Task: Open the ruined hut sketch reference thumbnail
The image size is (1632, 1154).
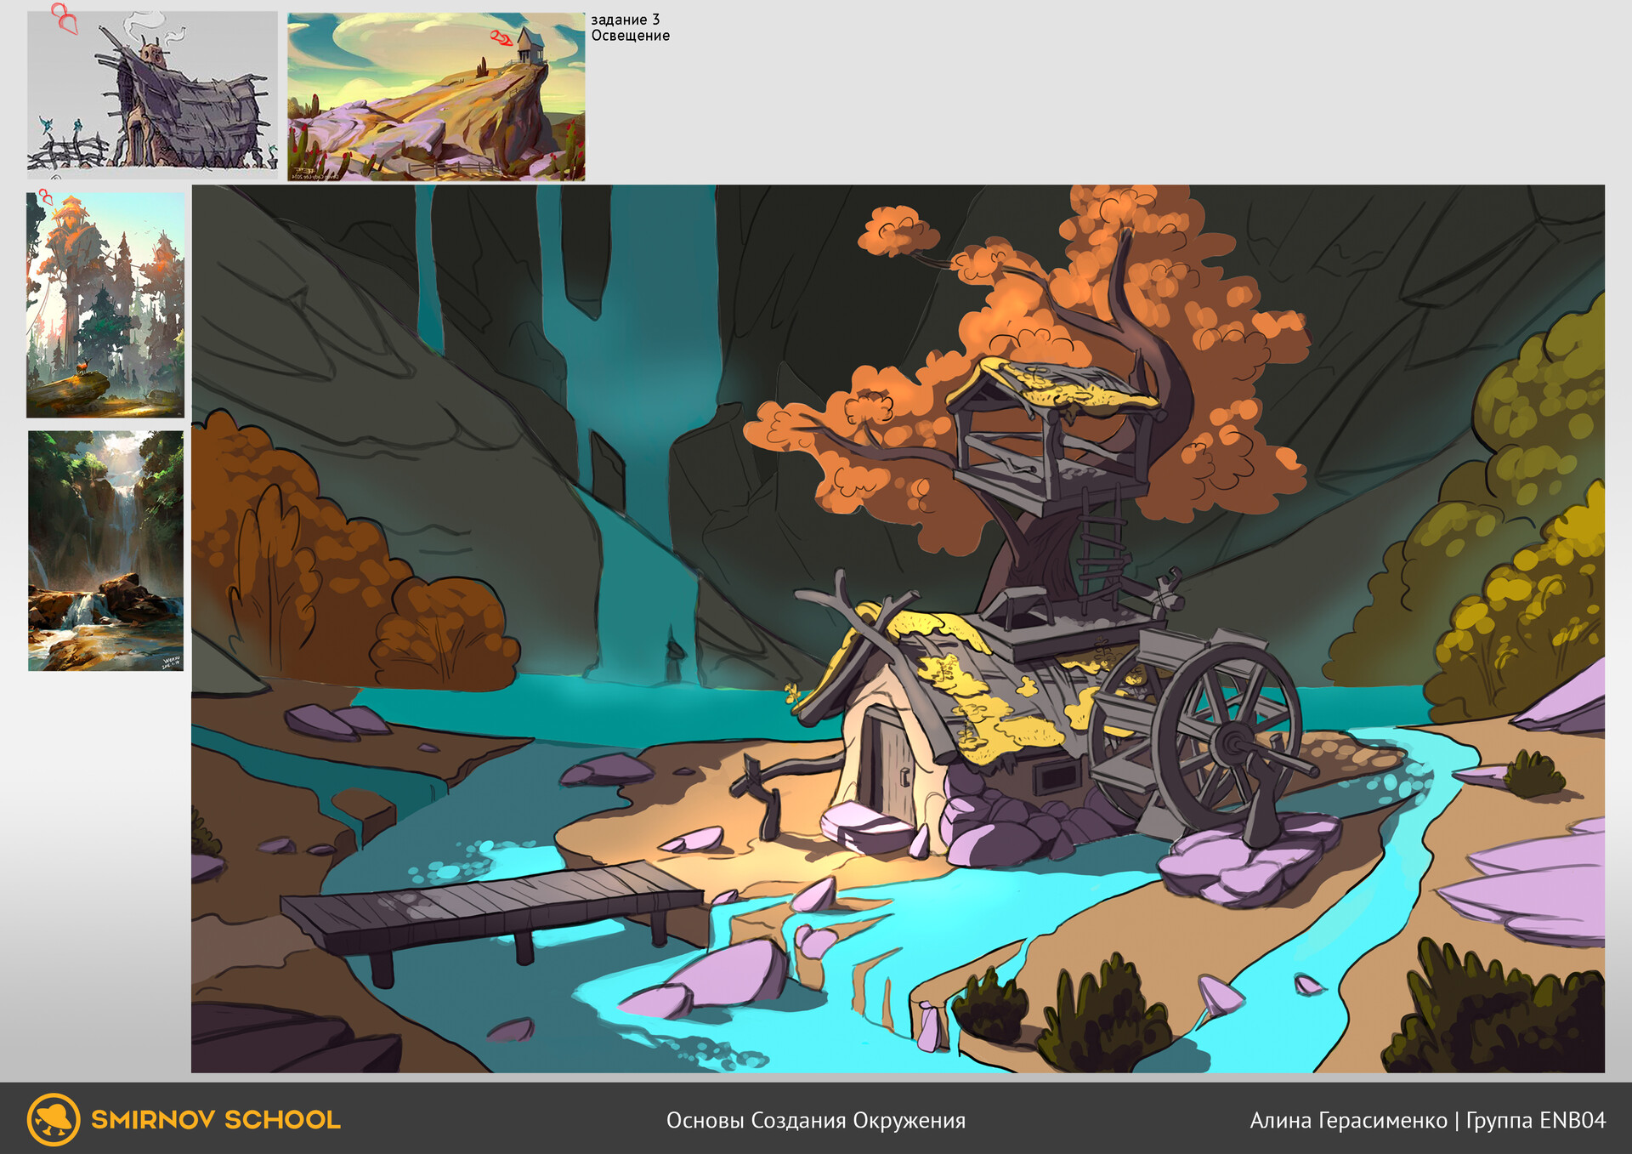Action: [x=152, y=94]
